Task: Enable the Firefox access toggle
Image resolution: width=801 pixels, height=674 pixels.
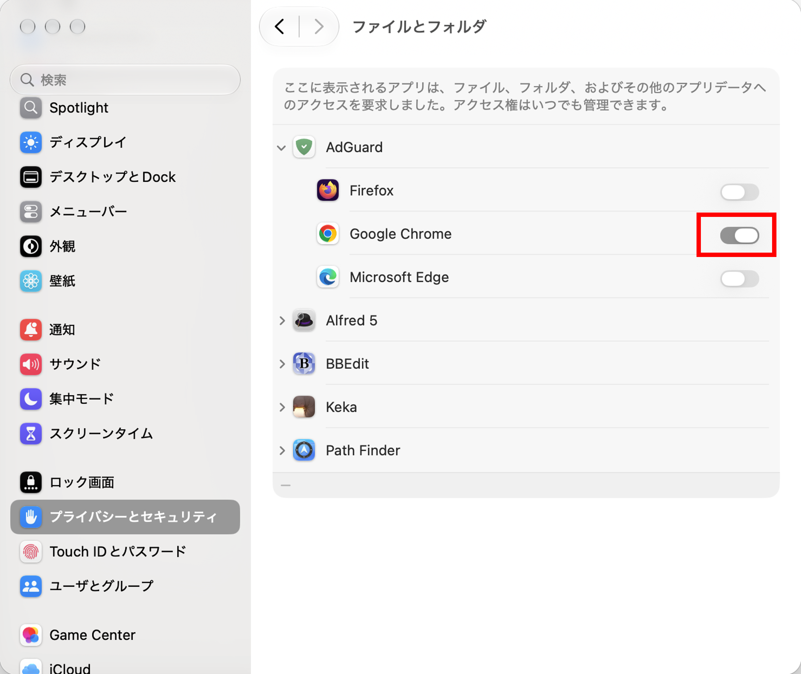Action: 739,192
